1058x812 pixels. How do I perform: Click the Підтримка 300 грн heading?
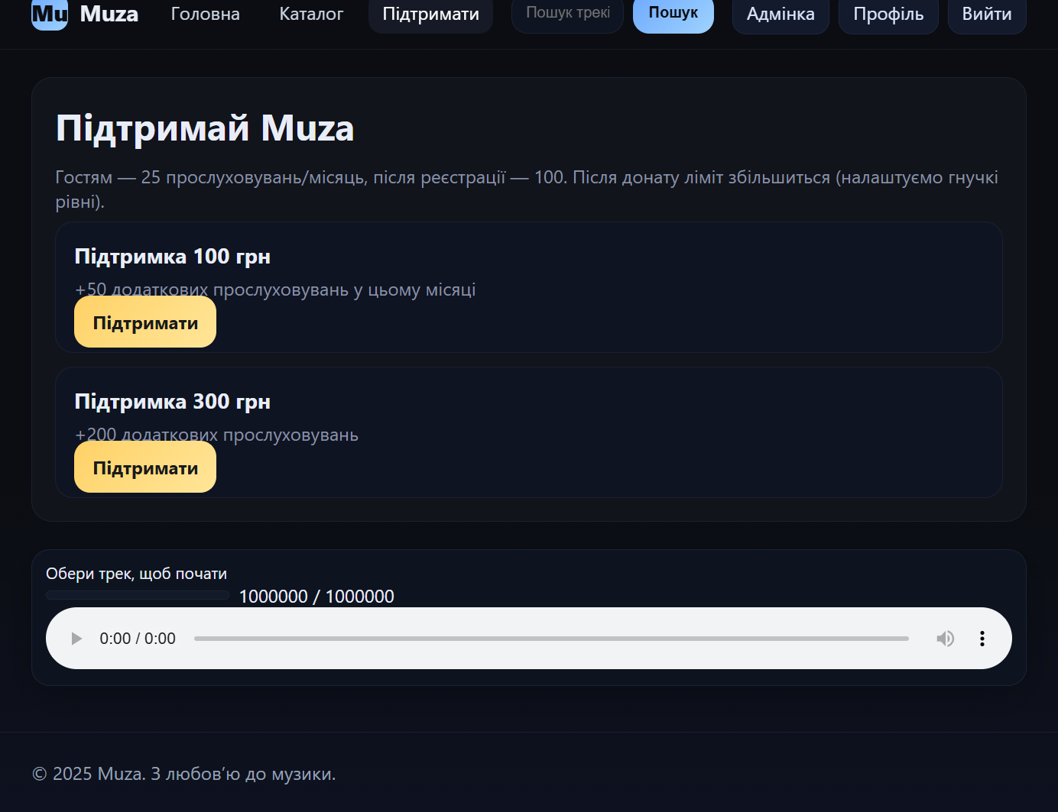[172, 402]
